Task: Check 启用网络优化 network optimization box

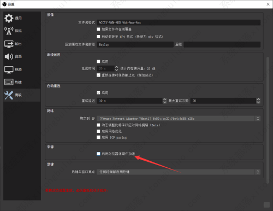Action: 98,131
